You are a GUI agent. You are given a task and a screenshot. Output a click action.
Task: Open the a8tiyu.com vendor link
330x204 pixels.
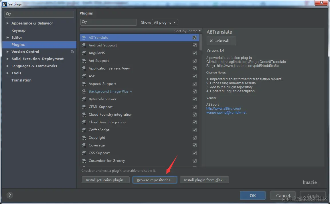tap(224, 109)
